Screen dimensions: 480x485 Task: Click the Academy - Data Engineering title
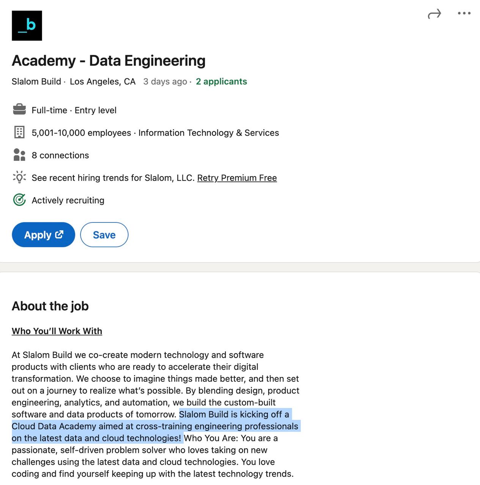point(109,61)
